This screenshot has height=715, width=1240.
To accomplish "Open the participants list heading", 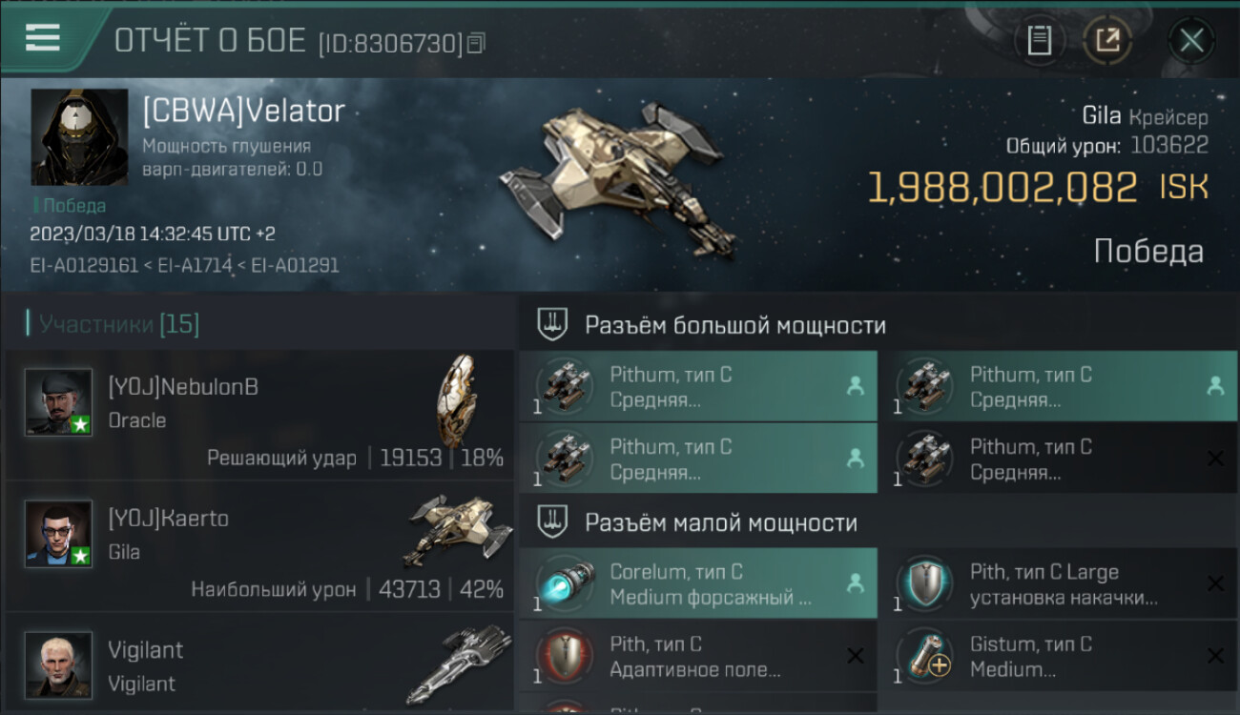I will (118, 324).
